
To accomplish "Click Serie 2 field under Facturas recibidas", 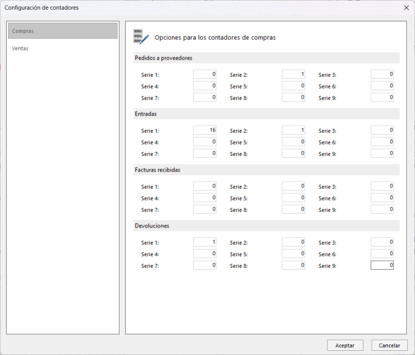I will point(293,186).
